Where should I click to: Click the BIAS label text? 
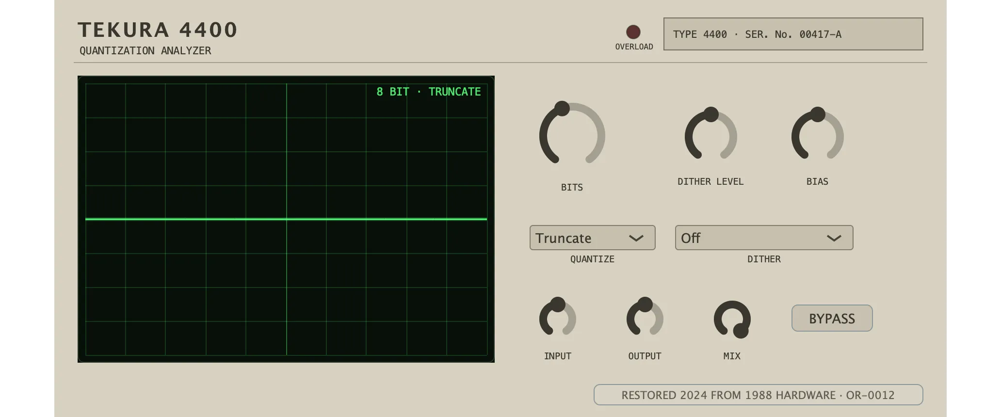[817, 181]
